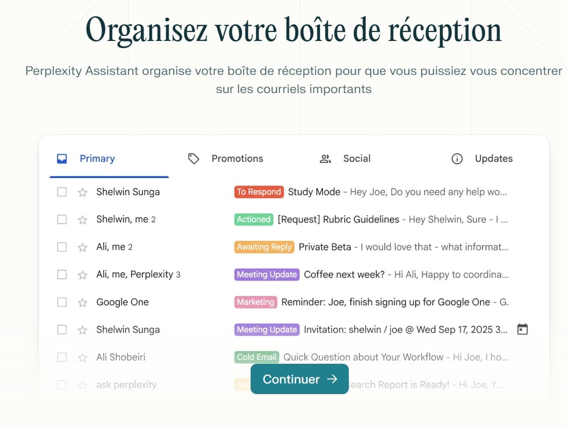Check the box beside Ali Shobeiri's email

(x=62, y=357)
